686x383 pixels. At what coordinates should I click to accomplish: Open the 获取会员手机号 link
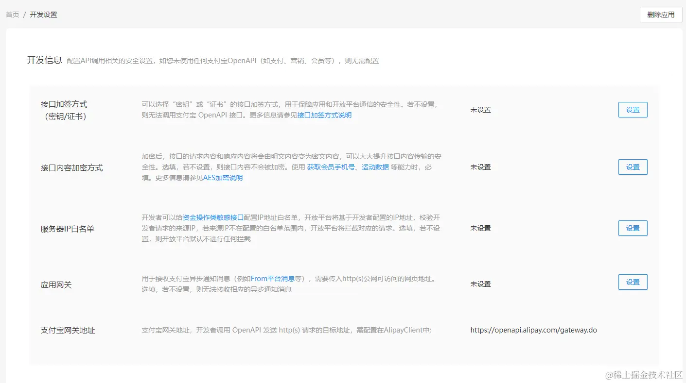click(x=331, y=167)
